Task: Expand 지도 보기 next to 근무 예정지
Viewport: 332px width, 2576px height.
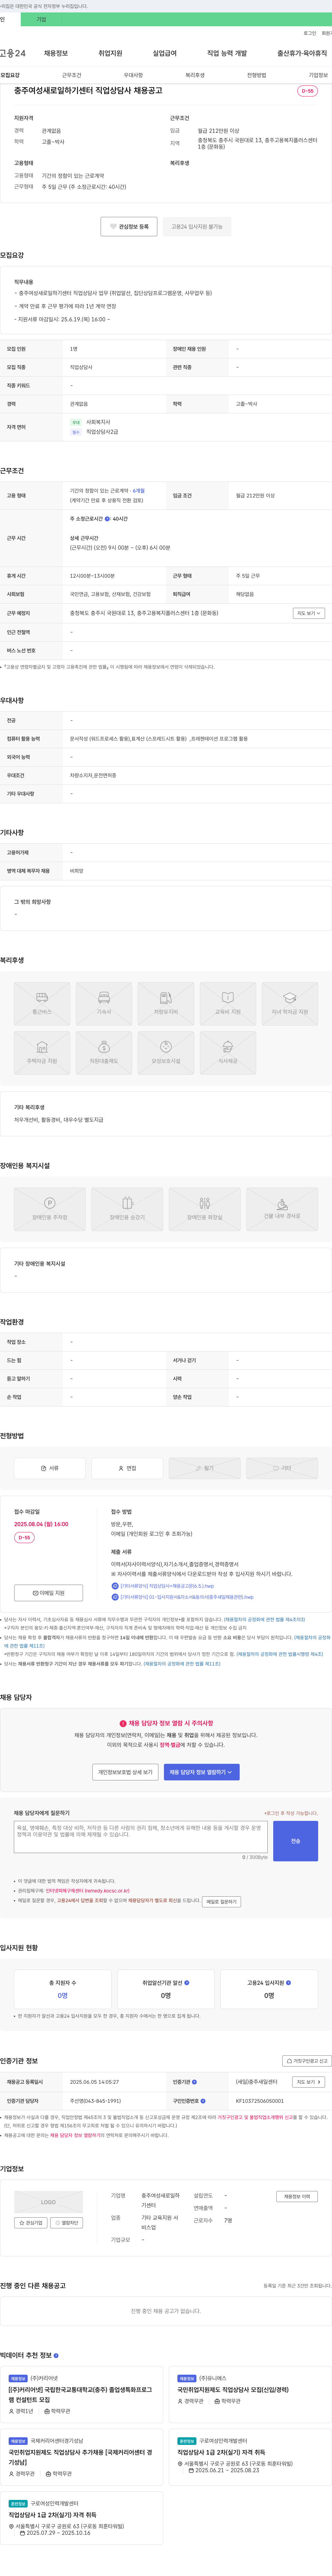Action: click(309, 613)
